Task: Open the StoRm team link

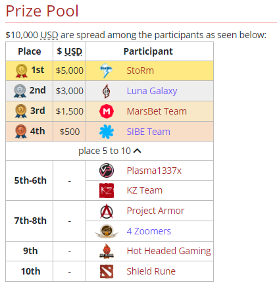Action: coord(140,70)
